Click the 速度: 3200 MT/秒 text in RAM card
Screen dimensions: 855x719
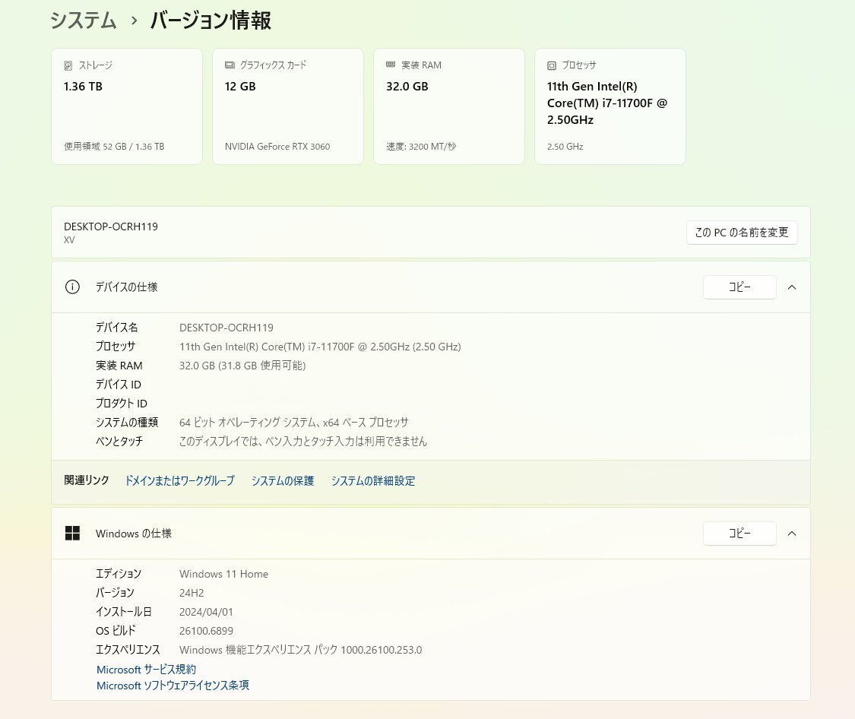click(421, 147)
